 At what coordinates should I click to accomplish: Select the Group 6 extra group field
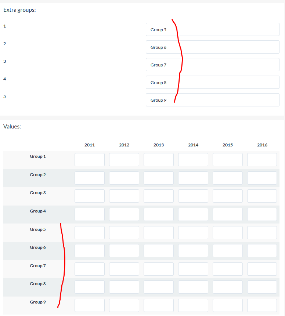pos(212,47)
